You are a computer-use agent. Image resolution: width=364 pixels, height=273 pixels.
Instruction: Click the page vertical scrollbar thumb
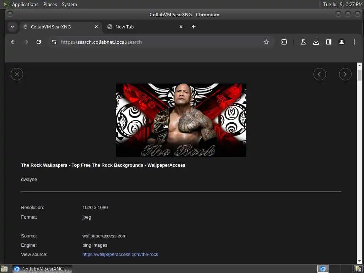tap(360, 75)
